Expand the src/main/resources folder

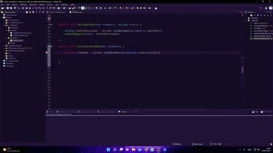[x=4, y=23]
